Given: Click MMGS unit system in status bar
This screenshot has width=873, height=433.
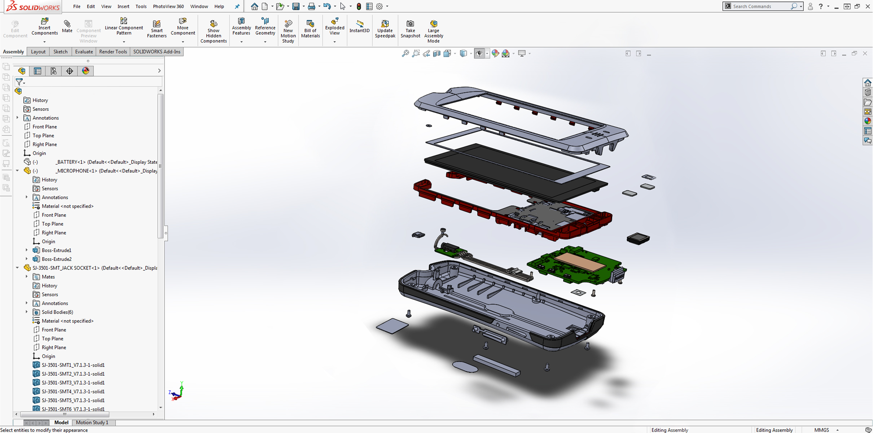Looking at the screenshot, I should tap(822, 430).
